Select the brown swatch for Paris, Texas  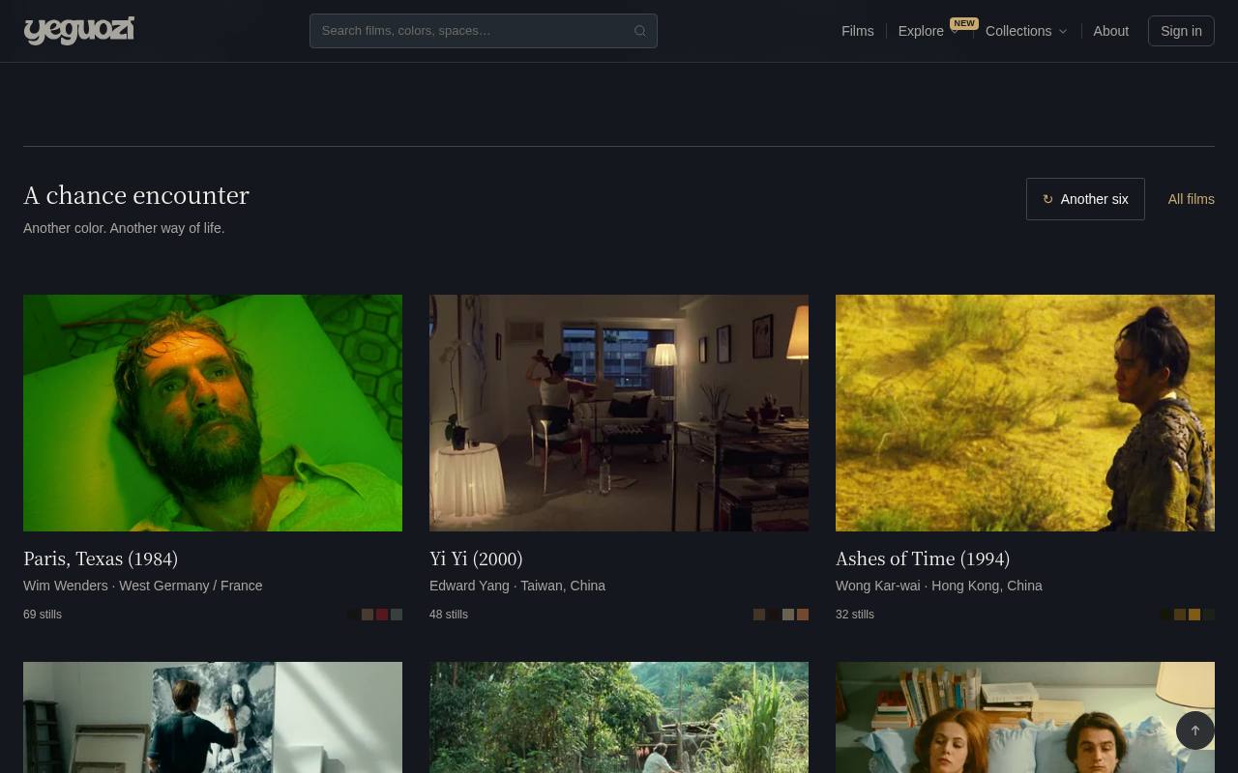[368, 615]
